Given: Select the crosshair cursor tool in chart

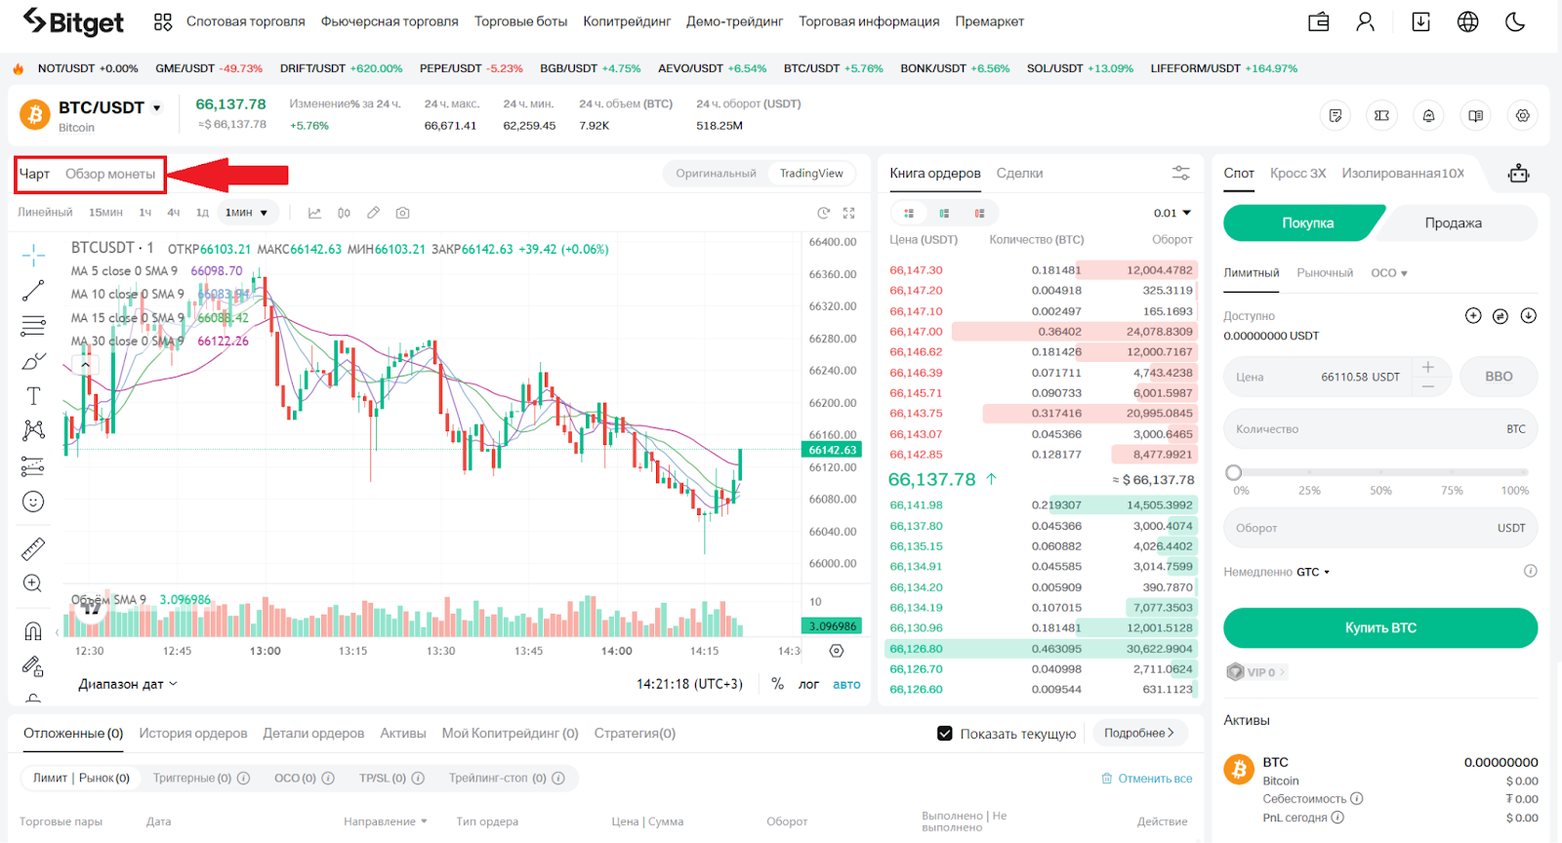Looking at the screenshot, I should click(x=33, y=256).
